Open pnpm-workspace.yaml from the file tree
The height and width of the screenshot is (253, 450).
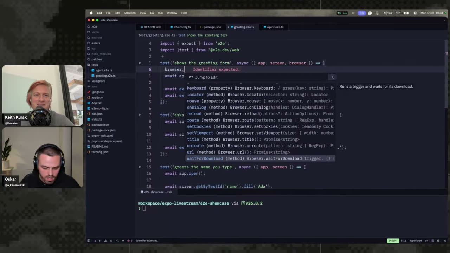(x=107, y=141)
